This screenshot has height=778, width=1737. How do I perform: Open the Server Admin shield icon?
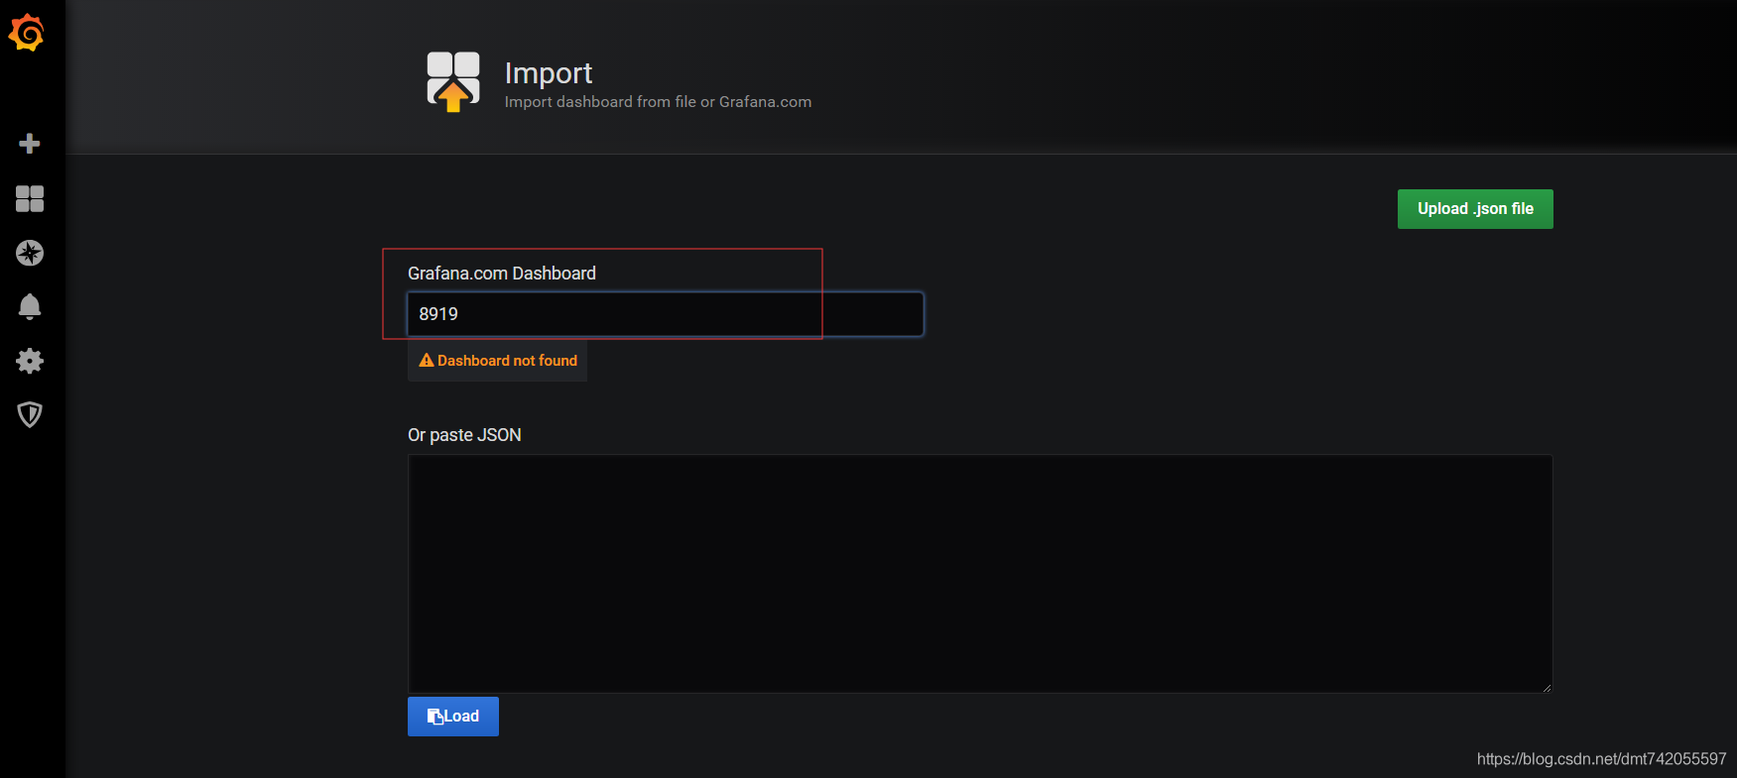coord(30,414)
